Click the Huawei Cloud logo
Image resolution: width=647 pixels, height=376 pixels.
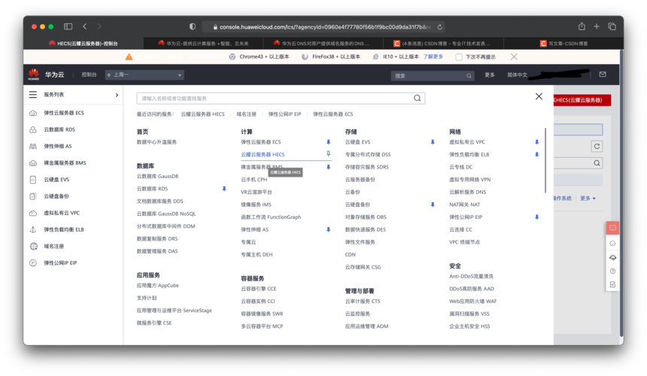pyautogui.click(x=33, y=74)
